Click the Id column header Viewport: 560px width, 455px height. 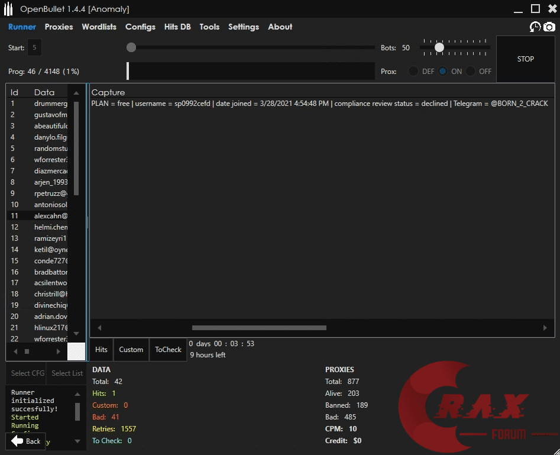coord(14,92)
